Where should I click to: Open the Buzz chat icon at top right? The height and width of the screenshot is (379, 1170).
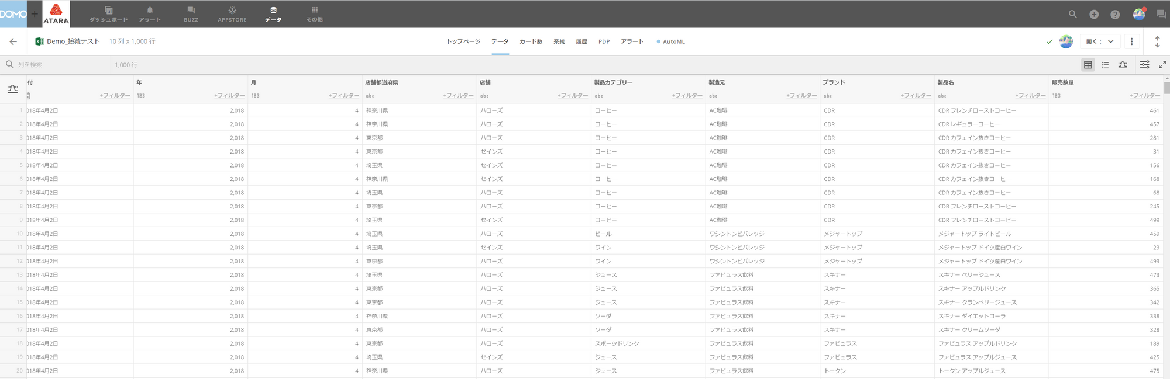point(1161,14)
